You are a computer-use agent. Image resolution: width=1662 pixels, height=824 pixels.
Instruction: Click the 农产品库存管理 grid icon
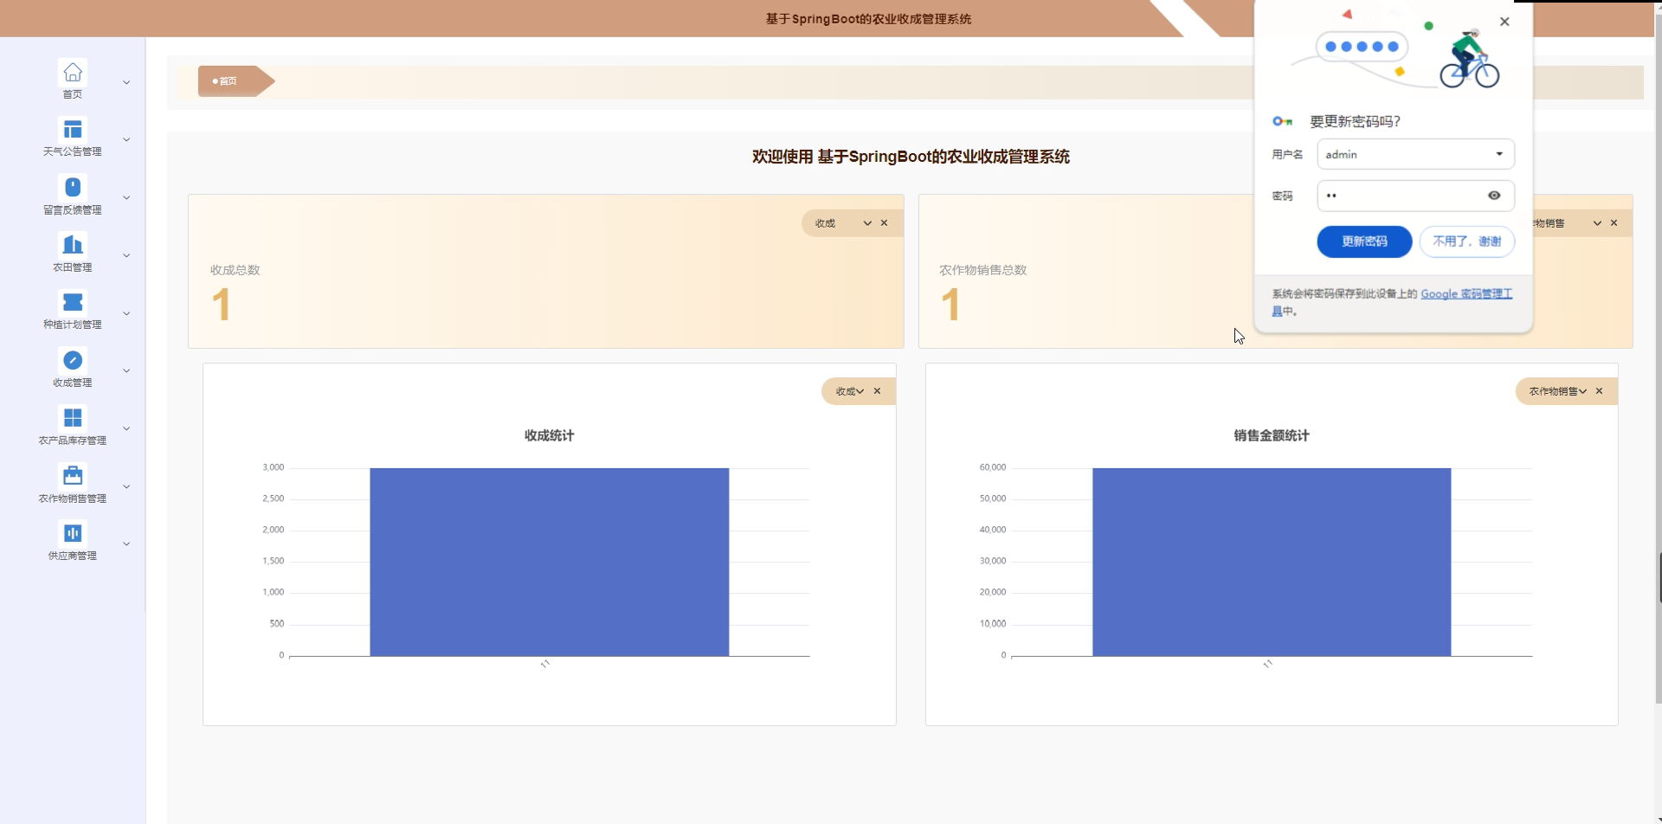point(73,417)
